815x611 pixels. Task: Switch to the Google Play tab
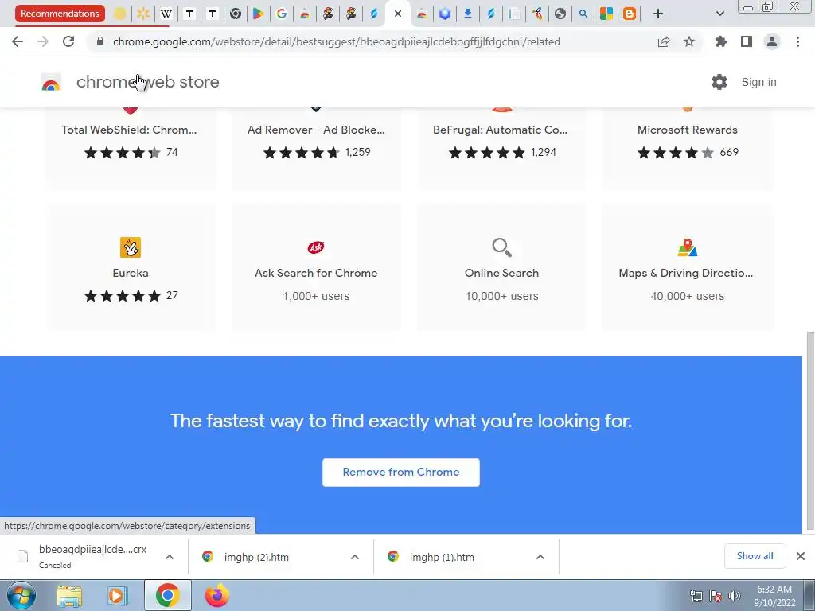tap(259, 14)
